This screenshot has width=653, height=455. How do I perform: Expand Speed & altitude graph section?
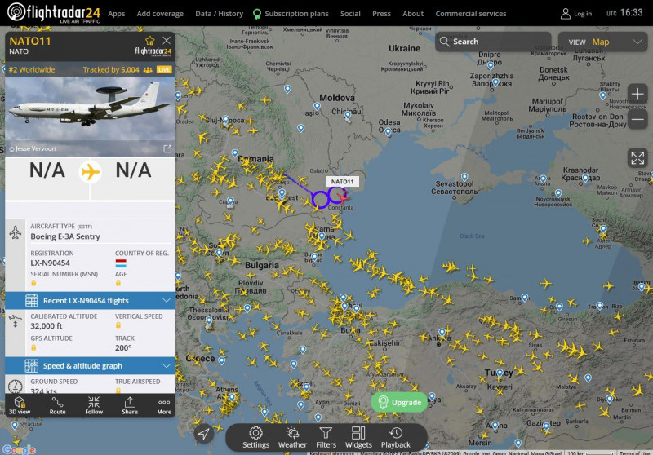tap(90, 366)
